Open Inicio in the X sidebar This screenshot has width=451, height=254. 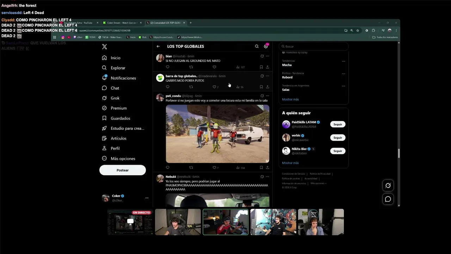[x=111, y=58]
